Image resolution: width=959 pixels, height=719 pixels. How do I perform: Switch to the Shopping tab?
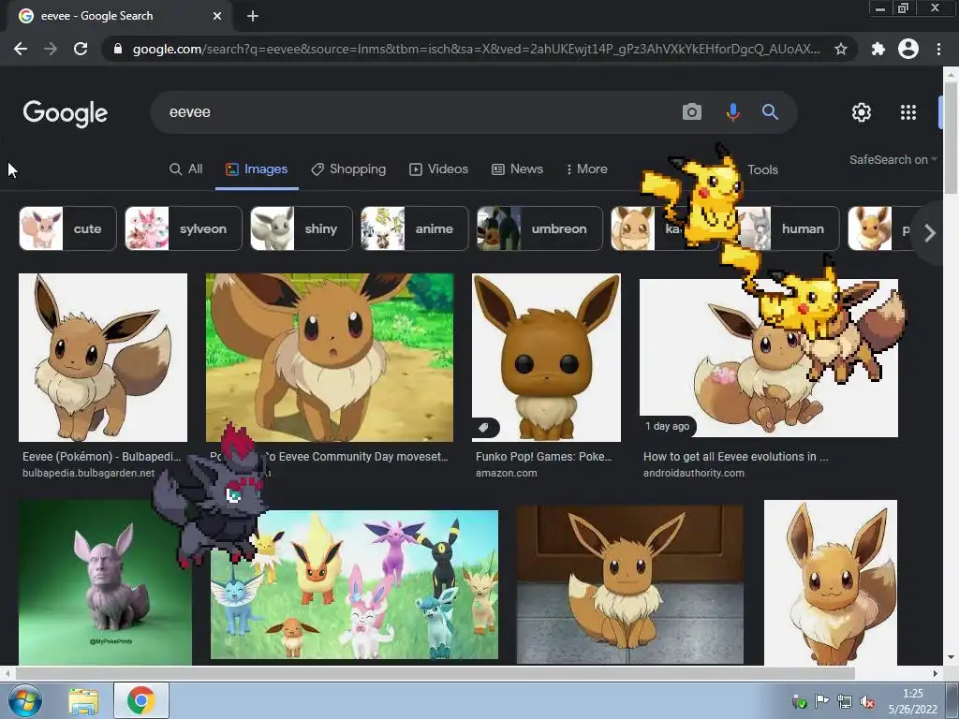pos(348,169)
